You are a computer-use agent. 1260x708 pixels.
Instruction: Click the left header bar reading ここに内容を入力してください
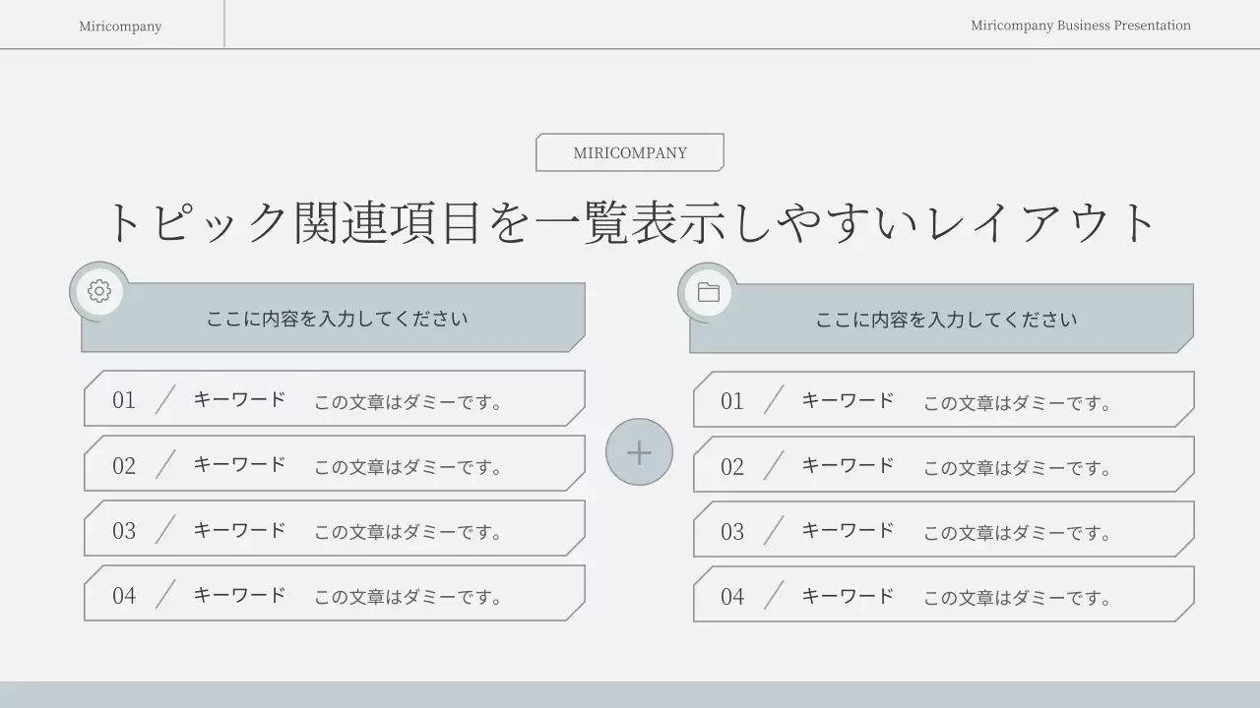[x=335, y=317]
